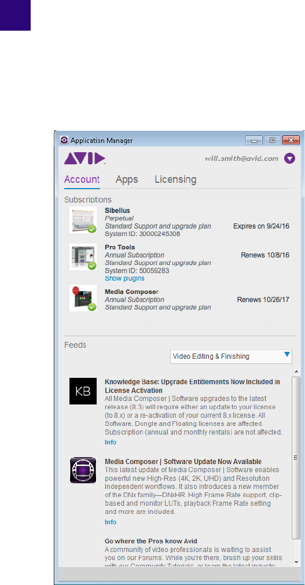Screen dimensions: 305x585
Task: Click the Sibelius product thumbnail icon
Action: (x=83, y=220)
